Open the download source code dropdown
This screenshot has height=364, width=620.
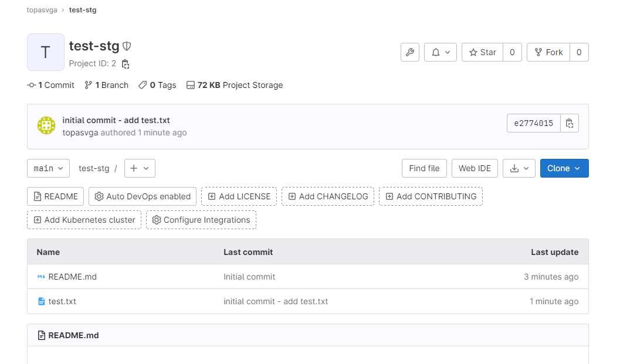pyautogui.click(x=519, y=168)
